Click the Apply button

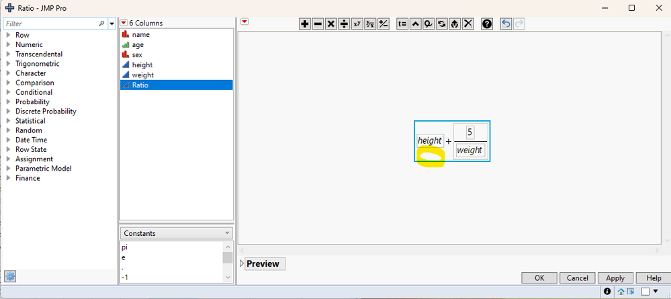[615, 278]
